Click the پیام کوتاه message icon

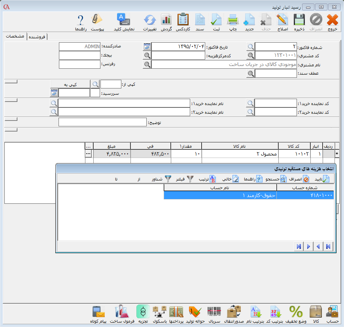pos(98,314)
